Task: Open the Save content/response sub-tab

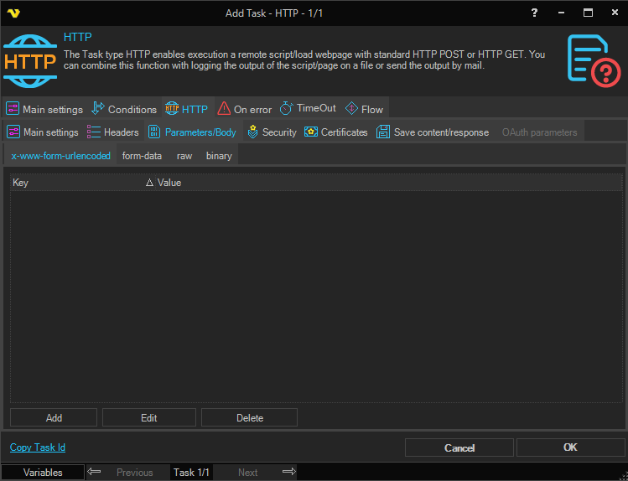Action: 433,132
